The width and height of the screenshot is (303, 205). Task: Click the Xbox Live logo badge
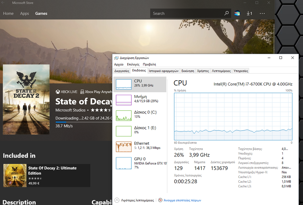click(67, 92)
